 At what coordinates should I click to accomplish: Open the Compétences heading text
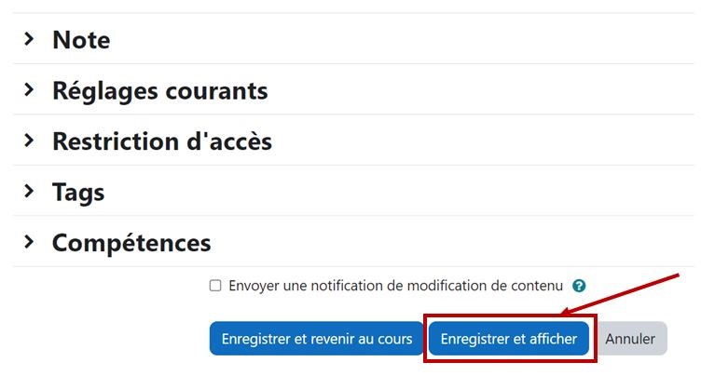point(131,243)
